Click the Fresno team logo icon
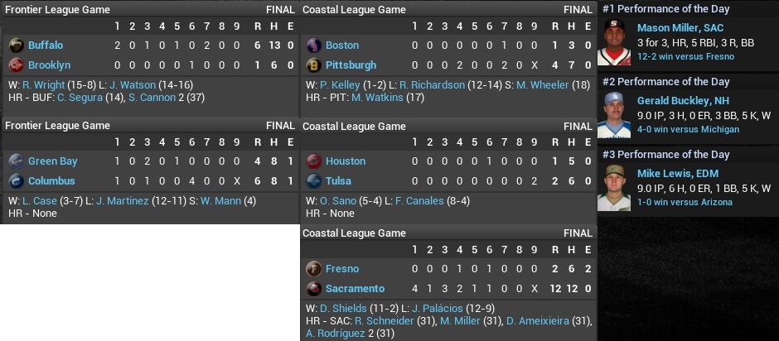The height and width of the screenshot is (341, 779). 313,268
